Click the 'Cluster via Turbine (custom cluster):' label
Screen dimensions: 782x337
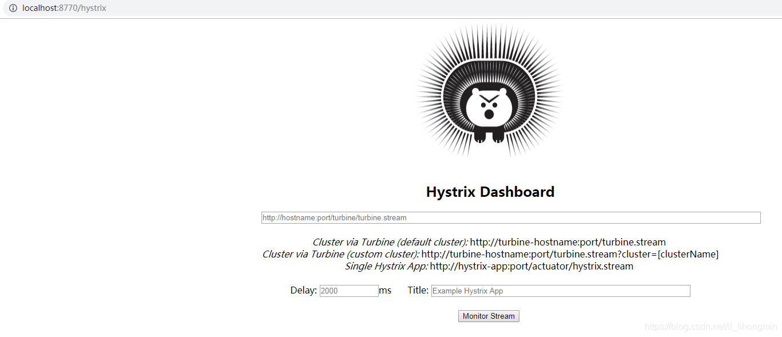341,254
